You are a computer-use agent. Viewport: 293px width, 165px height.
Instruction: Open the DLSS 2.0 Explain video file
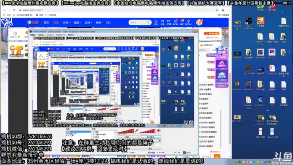pyautogui.click(x=260, y=120)
